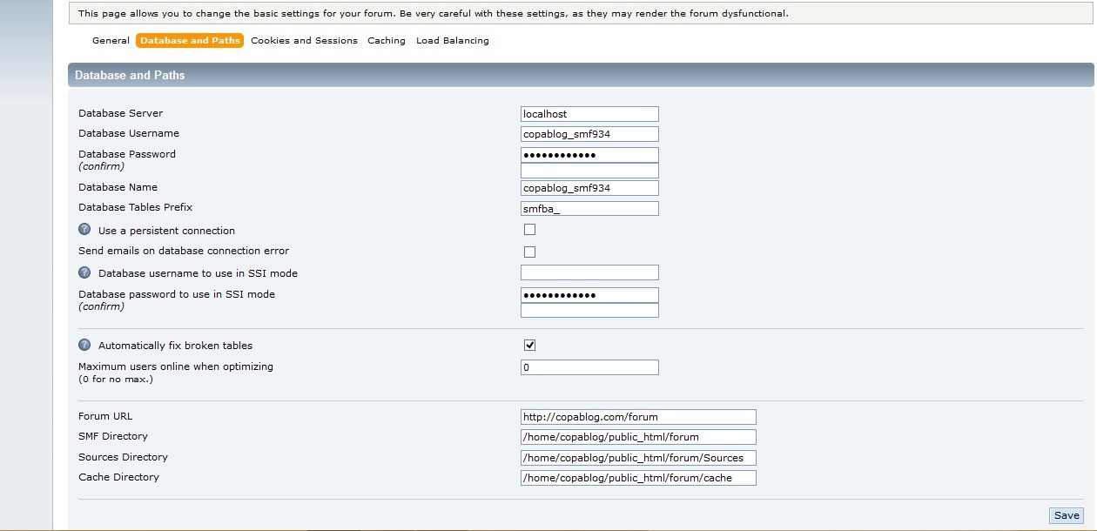Open the Load Balancing tab

click(x=452, y=41)
